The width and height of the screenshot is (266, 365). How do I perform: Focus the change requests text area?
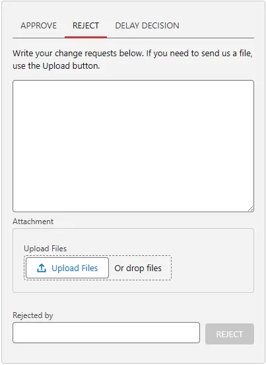(x=133, y=146)
